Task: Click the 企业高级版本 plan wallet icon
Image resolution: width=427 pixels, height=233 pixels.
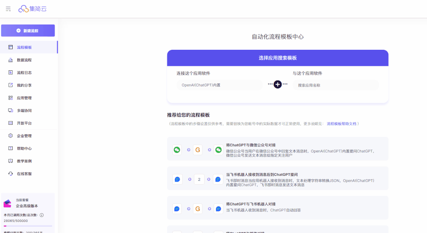Action: pyautogui.click(x=8, y=203)
